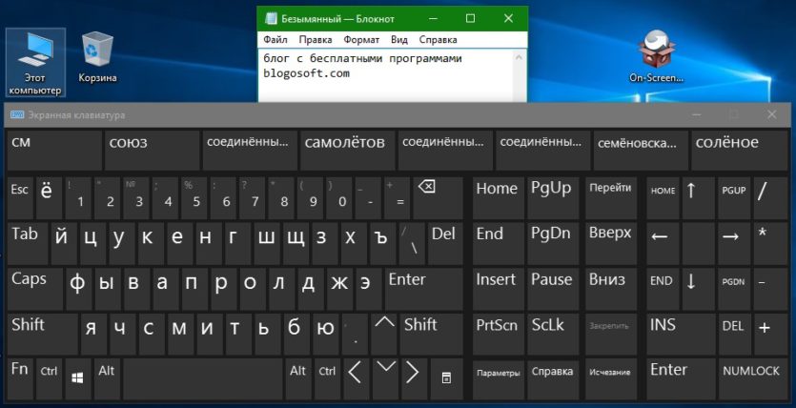
Task: Toggle the ScLk scroll lock key
Action: [553, 334]
